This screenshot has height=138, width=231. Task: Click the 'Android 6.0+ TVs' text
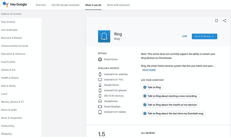[113, 80]
